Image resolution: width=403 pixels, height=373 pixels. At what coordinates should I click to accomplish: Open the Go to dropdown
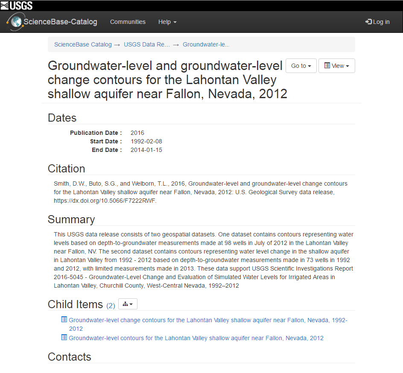301,66
